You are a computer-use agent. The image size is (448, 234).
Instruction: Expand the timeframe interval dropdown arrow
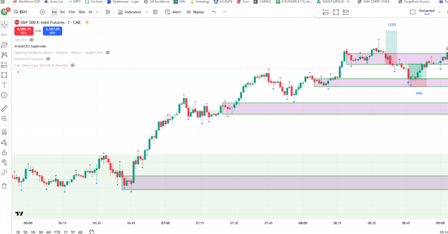coord(97,12)
